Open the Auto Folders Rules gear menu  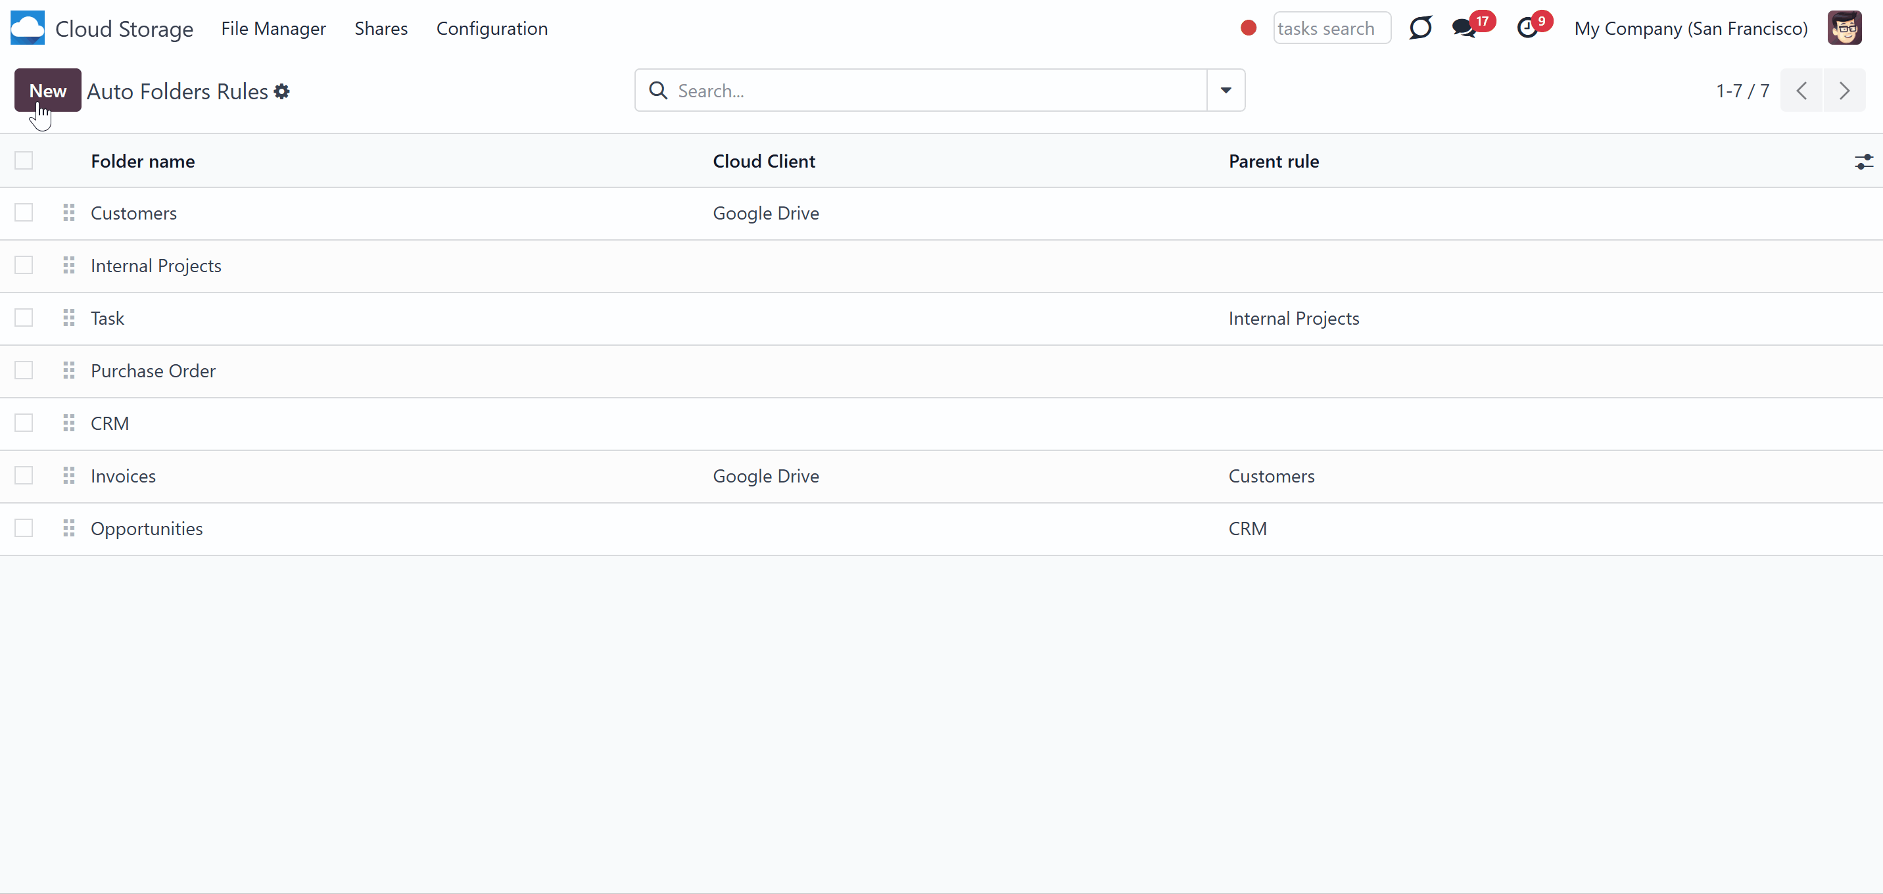[281, 91]
